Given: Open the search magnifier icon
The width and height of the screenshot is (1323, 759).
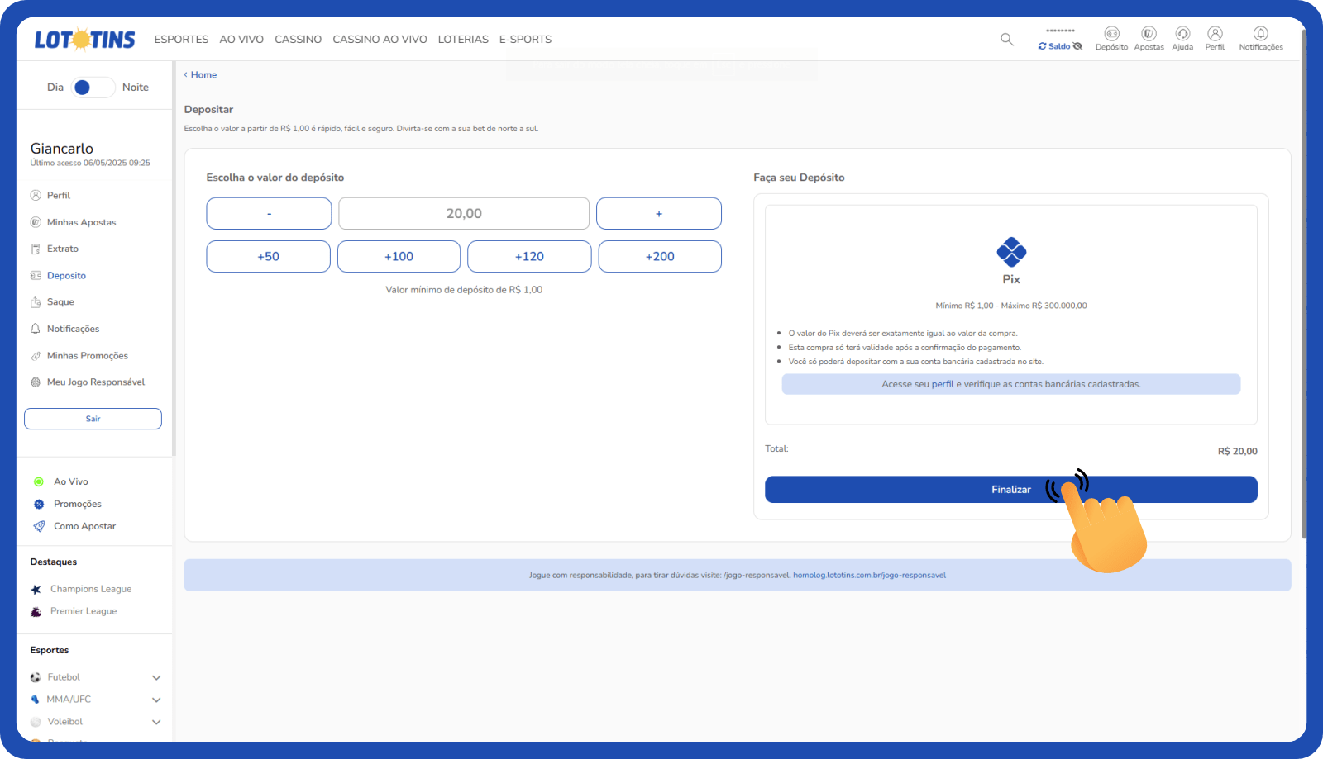Looking at the screenshot, I should (1006, 39).
